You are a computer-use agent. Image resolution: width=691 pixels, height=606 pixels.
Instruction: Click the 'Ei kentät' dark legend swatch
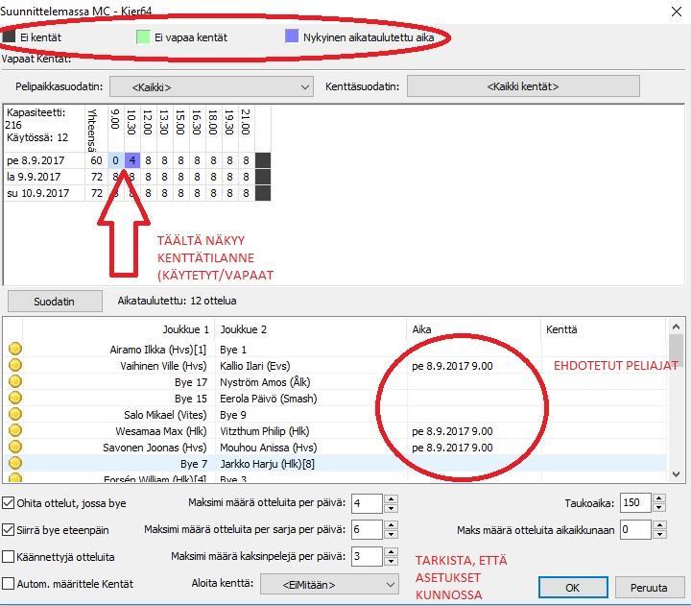pos(9,36)
